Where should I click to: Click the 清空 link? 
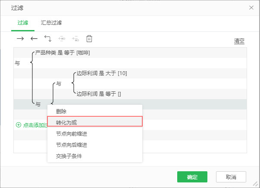tap(239, 41)
